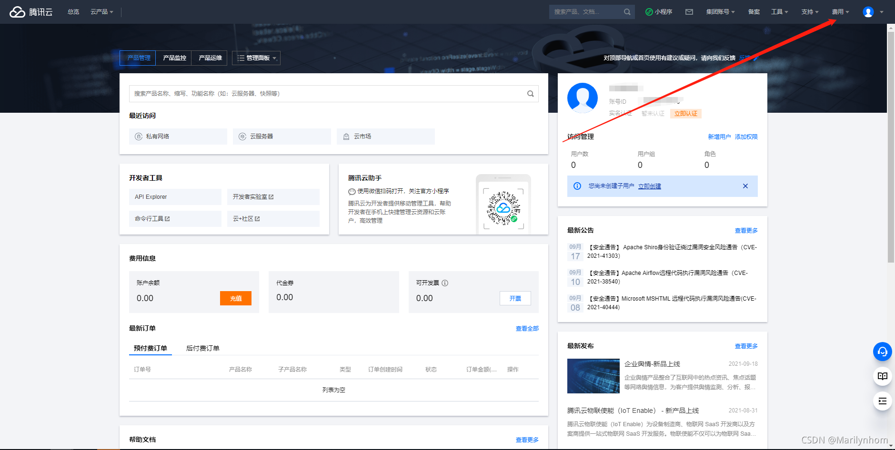895x450 pixels.
Task: Open 命令行工具 external link
Action: click(175, 219)
